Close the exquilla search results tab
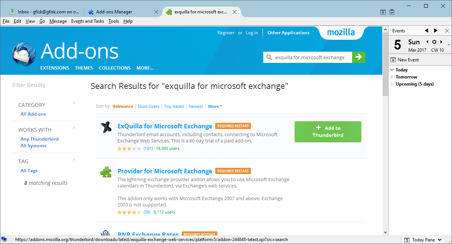Viewport: 452px width, 244px height. [235, 12]
